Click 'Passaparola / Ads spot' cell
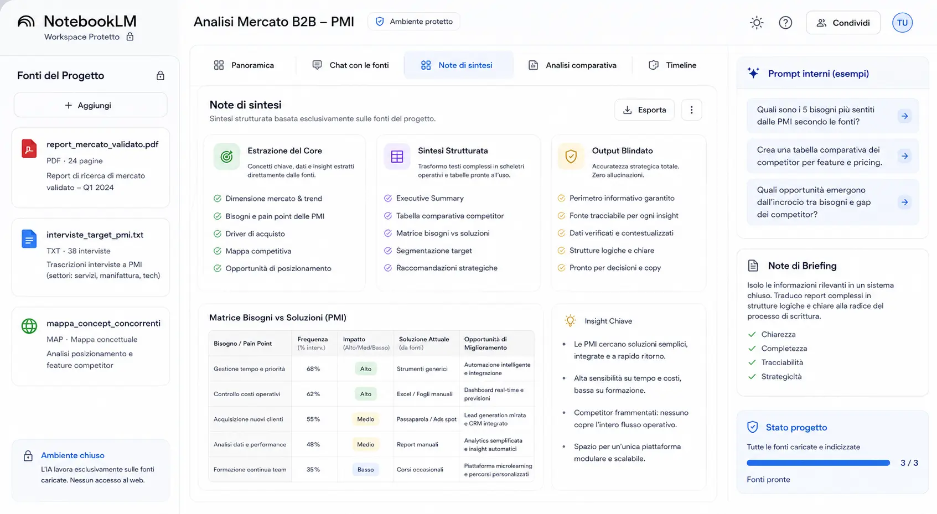This screenshot has height=514, width=937. pyautogui.click(x=427, y=419)
